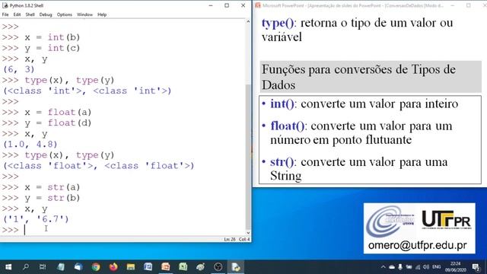Screen dimensions: 487x274
Task: Click the PowerPoint title bar icon
Action: 258,5
